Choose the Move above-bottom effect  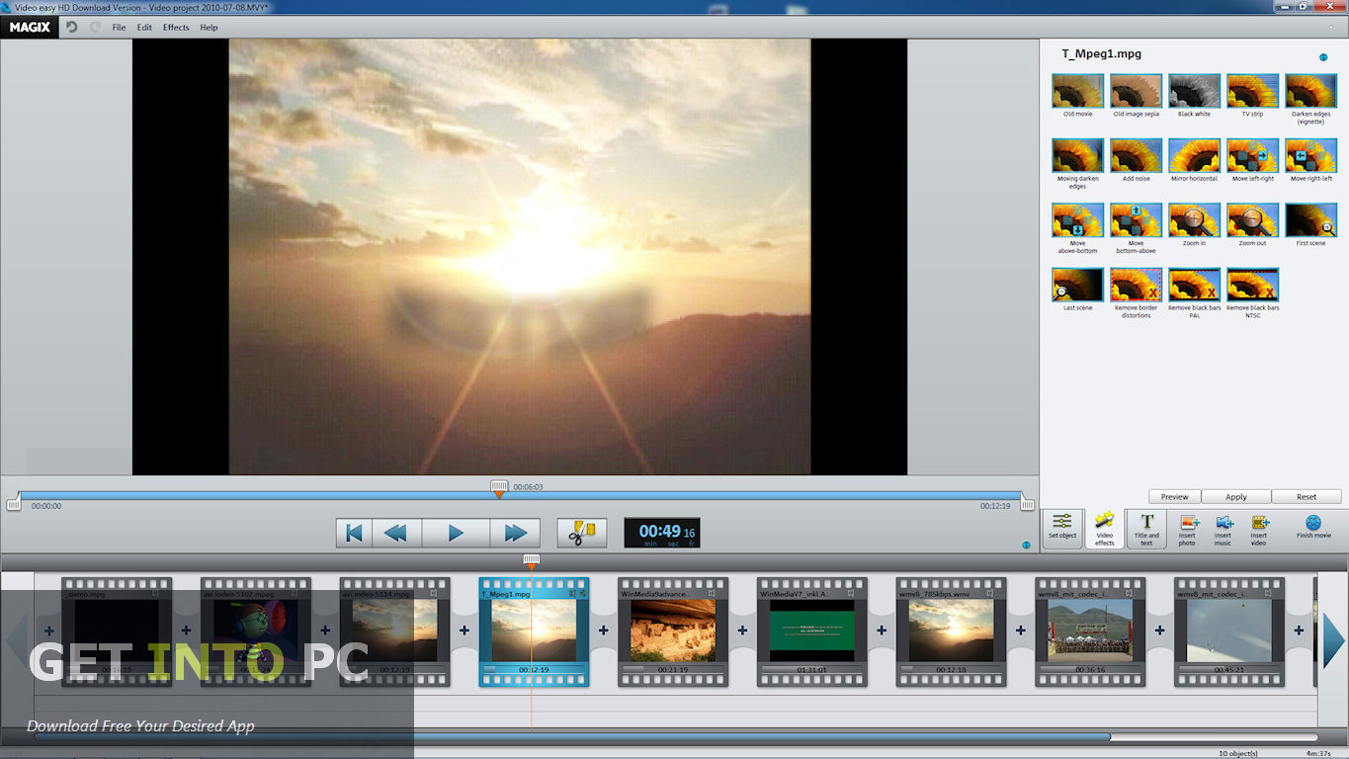[x=1077, y=220]
